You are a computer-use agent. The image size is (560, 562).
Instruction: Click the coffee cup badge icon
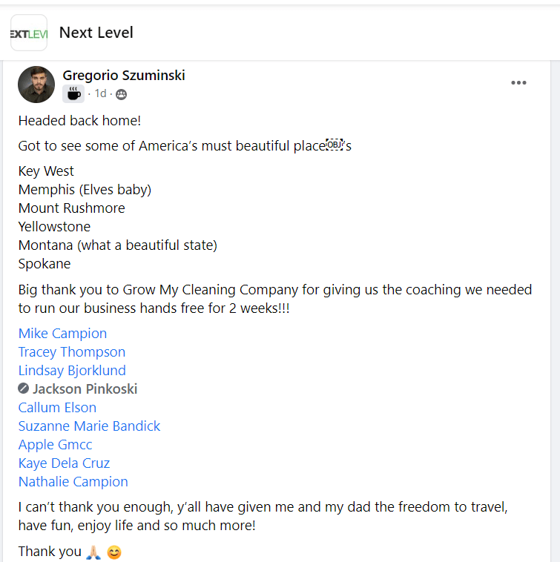pos(73,93)
